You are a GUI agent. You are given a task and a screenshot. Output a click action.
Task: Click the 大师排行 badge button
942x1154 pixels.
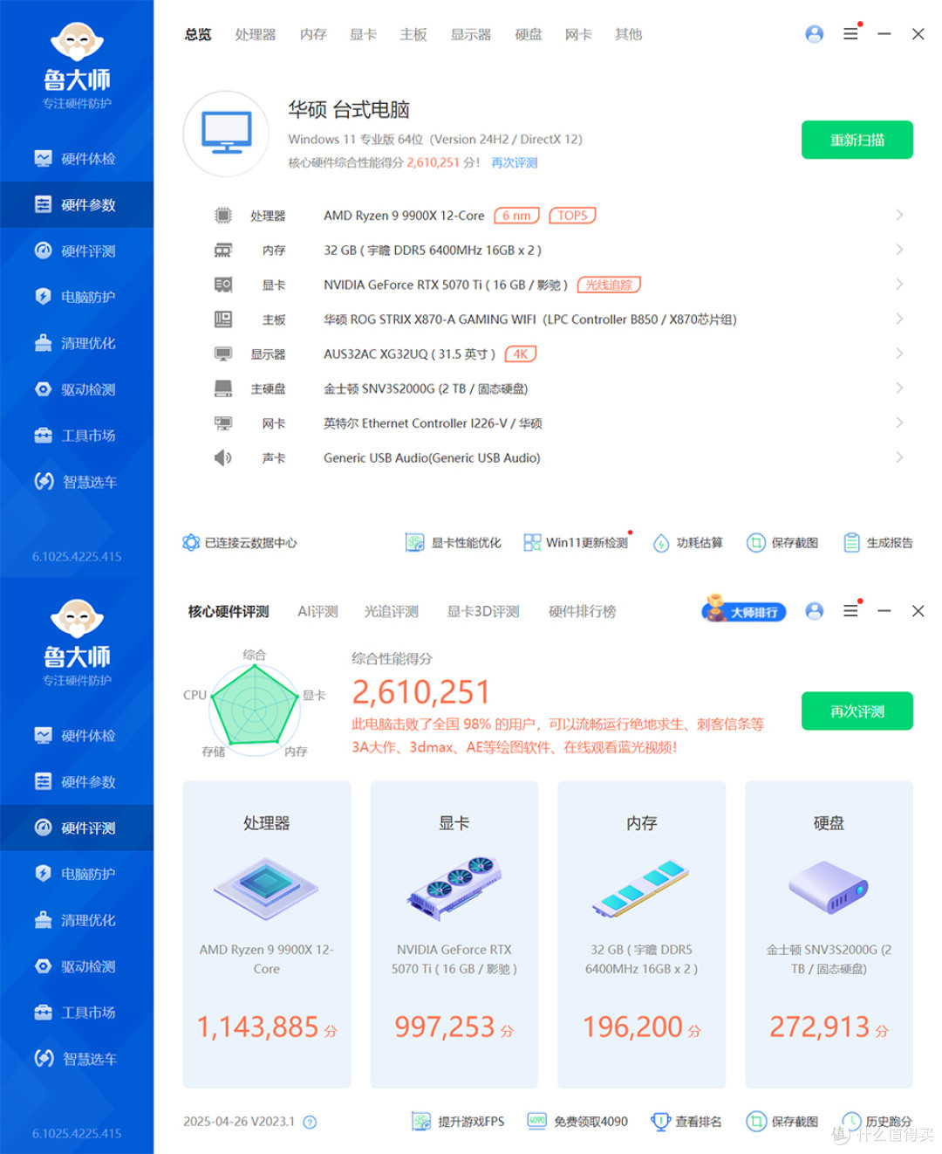pyautogui.click(x=744, y=611)
